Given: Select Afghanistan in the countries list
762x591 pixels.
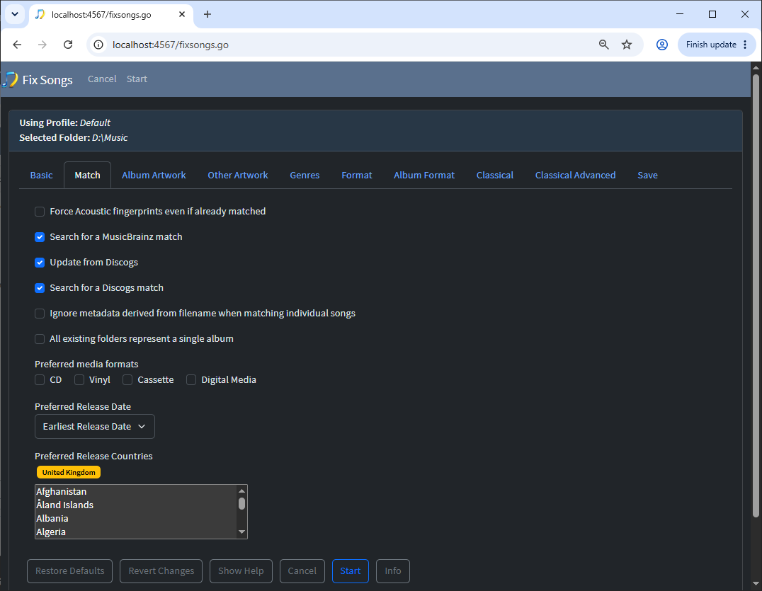Looking at the screenshot, I should click(x=136, y=492).
